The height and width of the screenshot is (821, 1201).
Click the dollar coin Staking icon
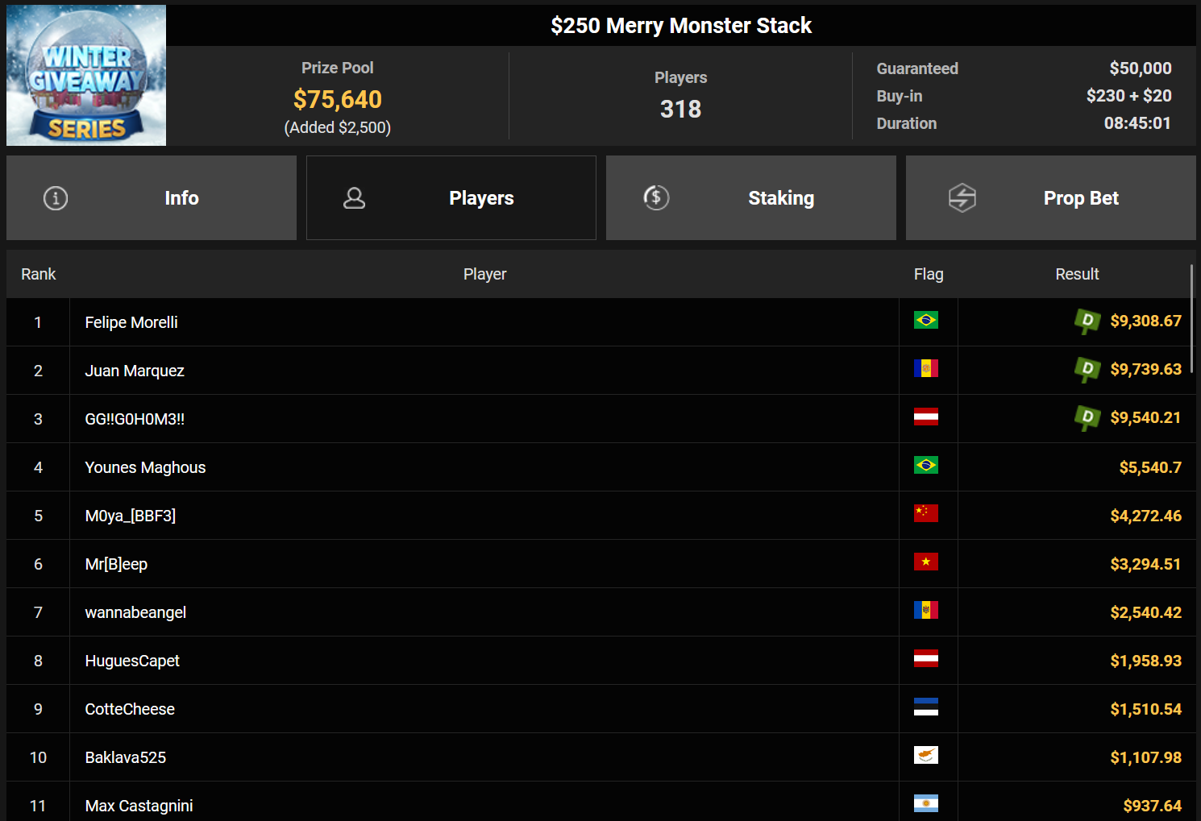[x=656, y=198]
